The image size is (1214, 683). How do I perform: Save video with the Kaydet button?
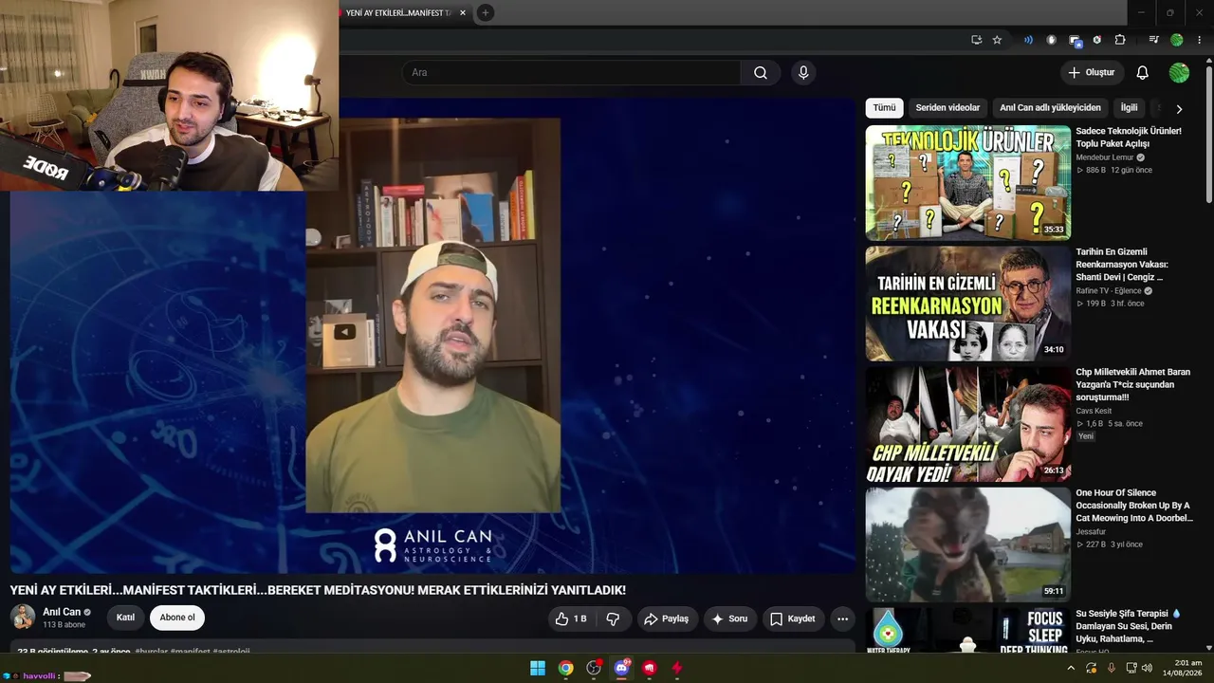[793, 618]
